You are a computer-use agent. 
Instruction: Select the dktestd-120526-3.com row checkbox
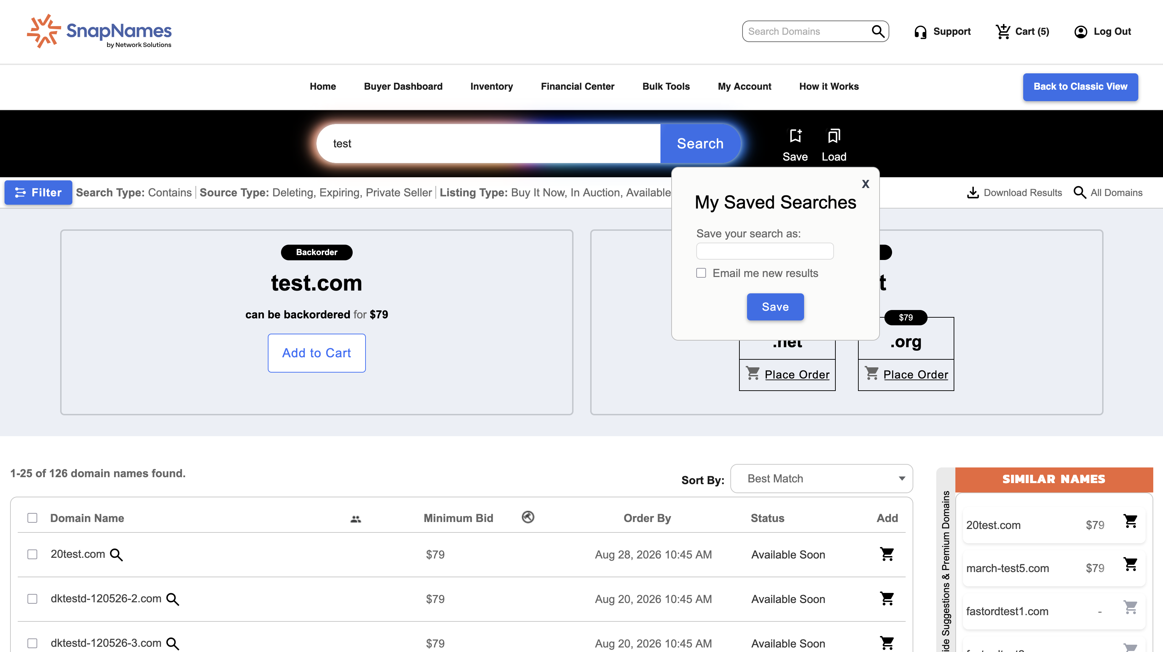(x=32, y=643)
